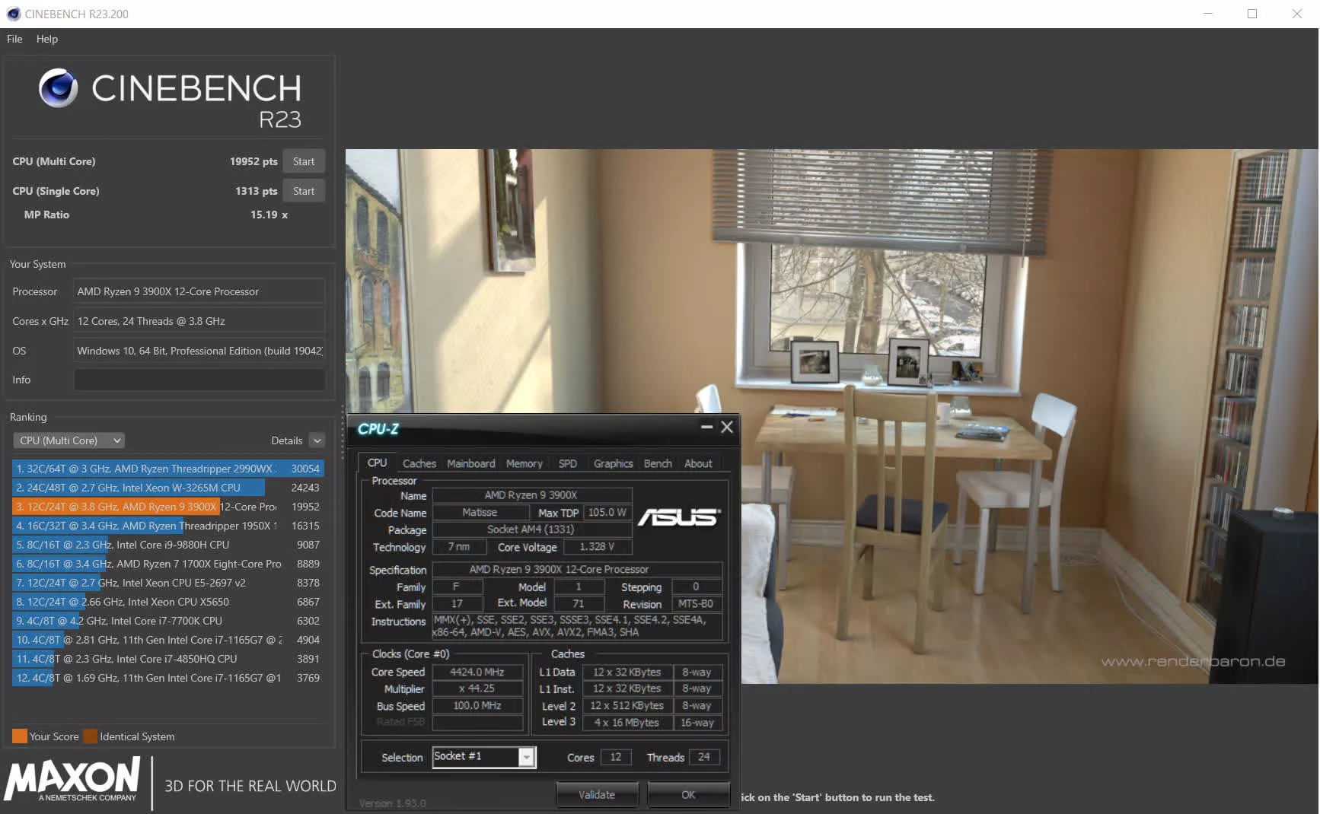Click the Cores x GHz field

[x=199, y=321]
